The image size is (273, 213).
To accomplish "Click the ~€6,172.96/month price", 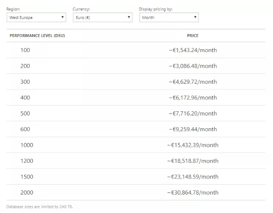I will click(193, 98).
